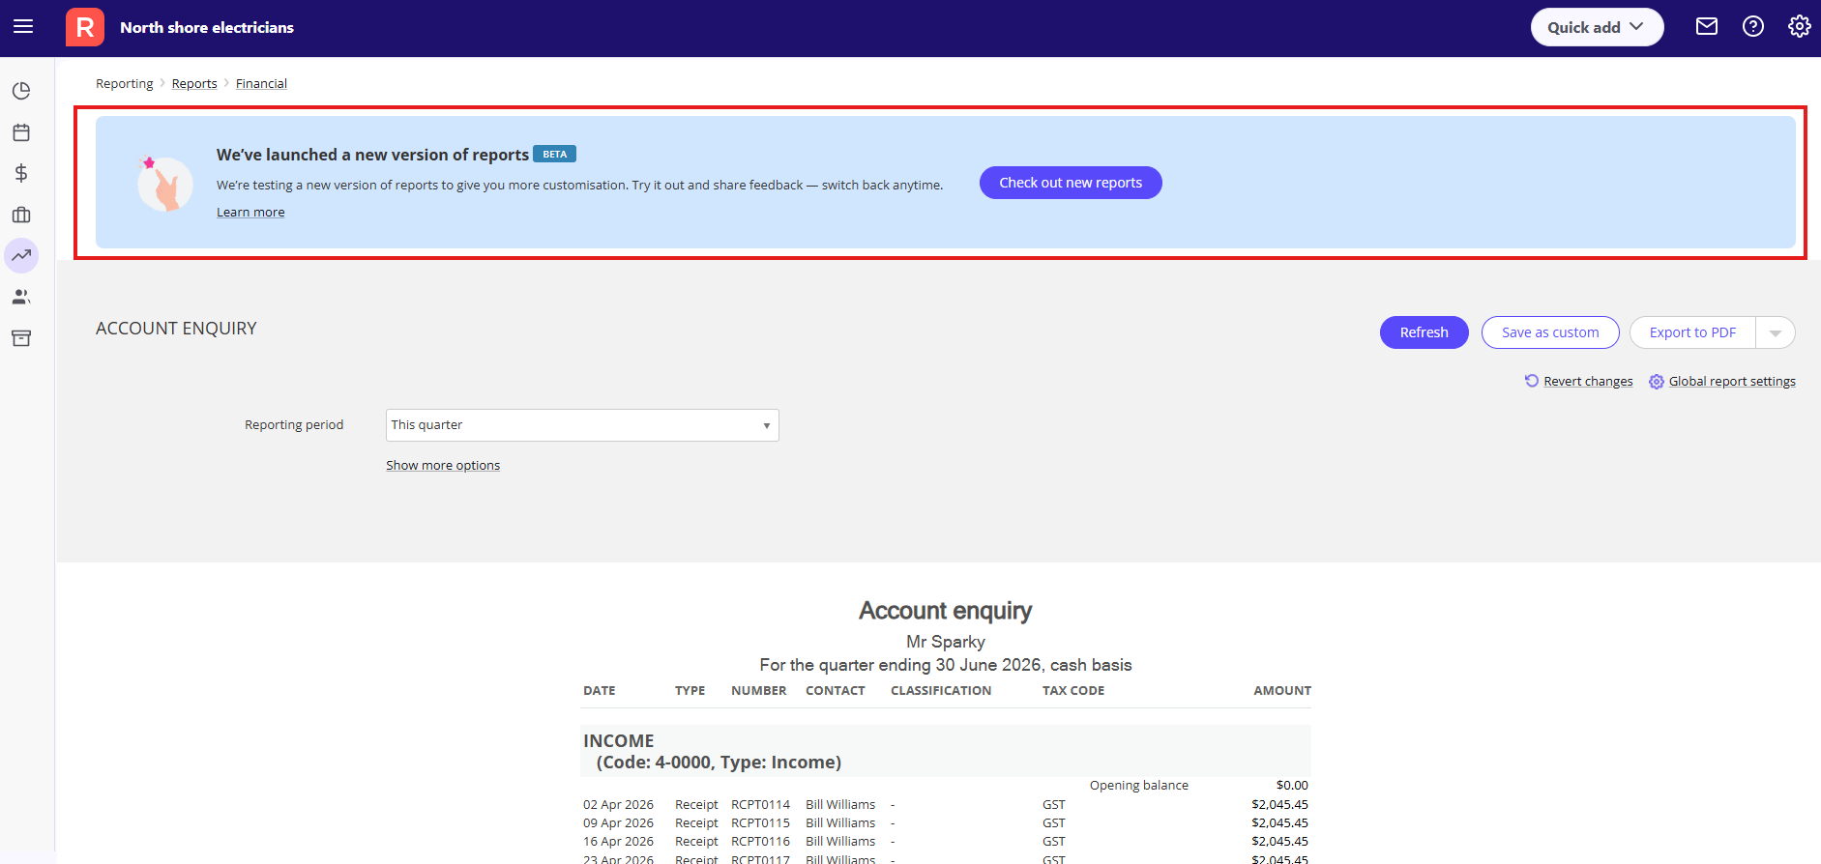Open Global report settings link
The image size is (1821, 864).
[x=1732, y=382]
